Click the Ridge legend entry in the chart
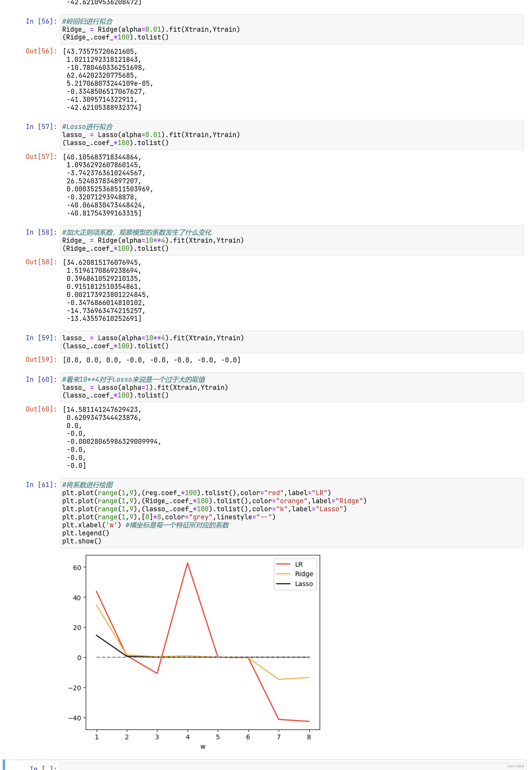Screen dimensions: 528x770 pos(304,574)
